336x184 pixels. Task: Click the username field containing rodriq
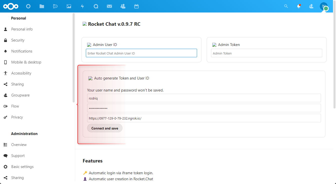click(x=204, y=98)
